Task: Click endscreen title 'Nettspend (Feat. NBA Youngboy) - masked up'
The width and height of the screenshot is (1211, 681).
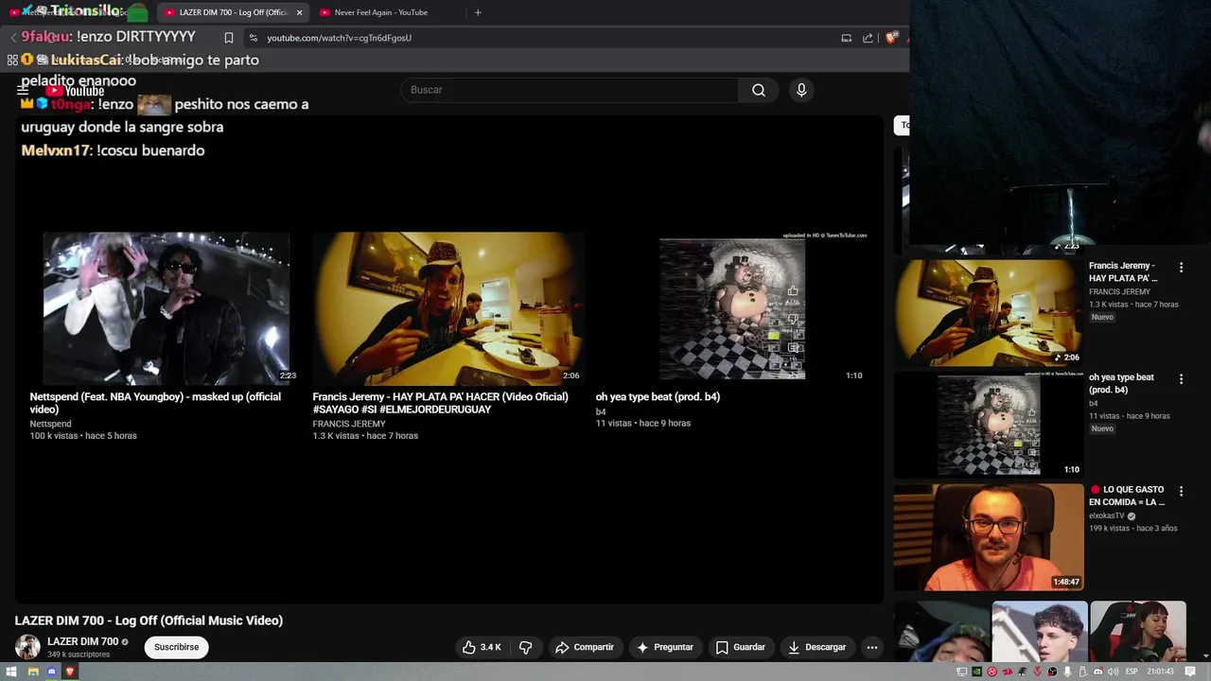Action: point(155,403)
